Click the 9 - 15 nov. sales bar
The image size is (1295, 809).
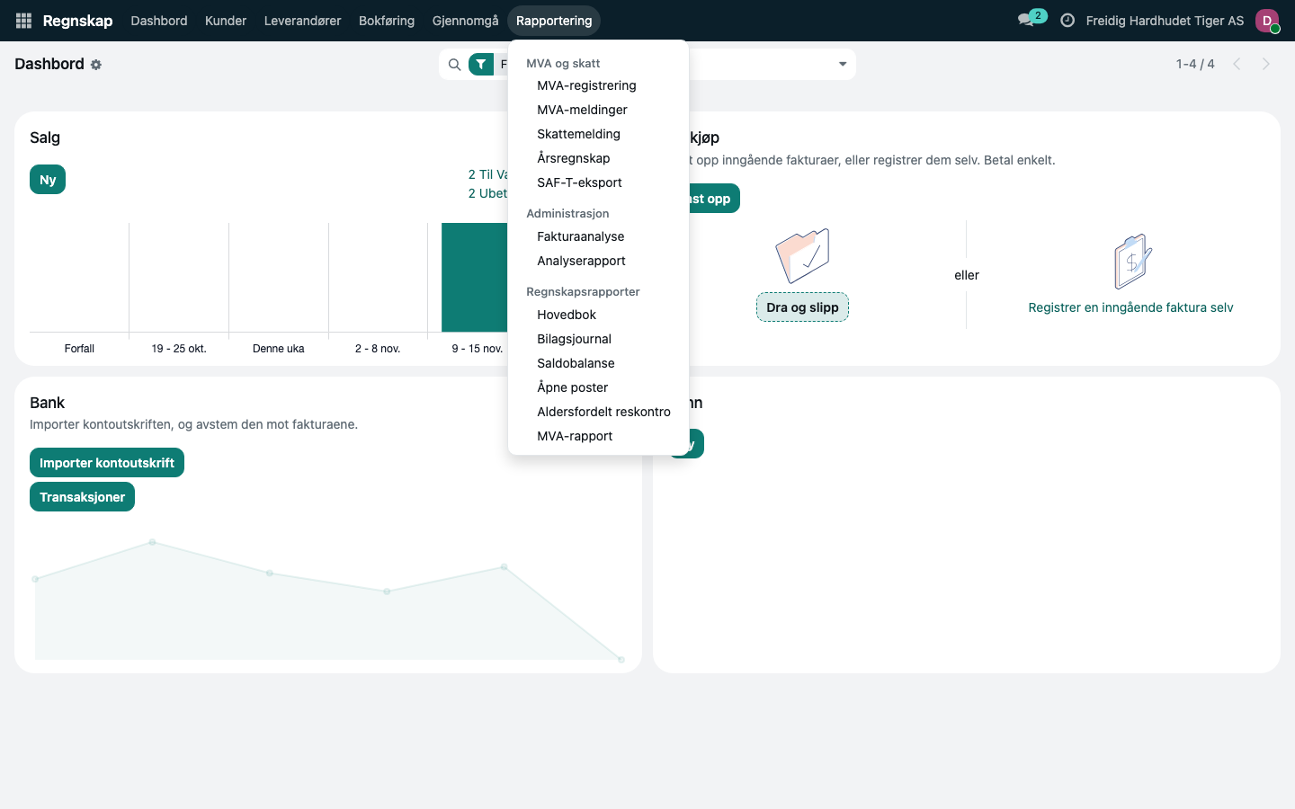pos(475,278)
